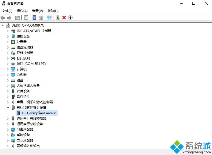Click the DESKTOP-COM997C computer icon

8,25
